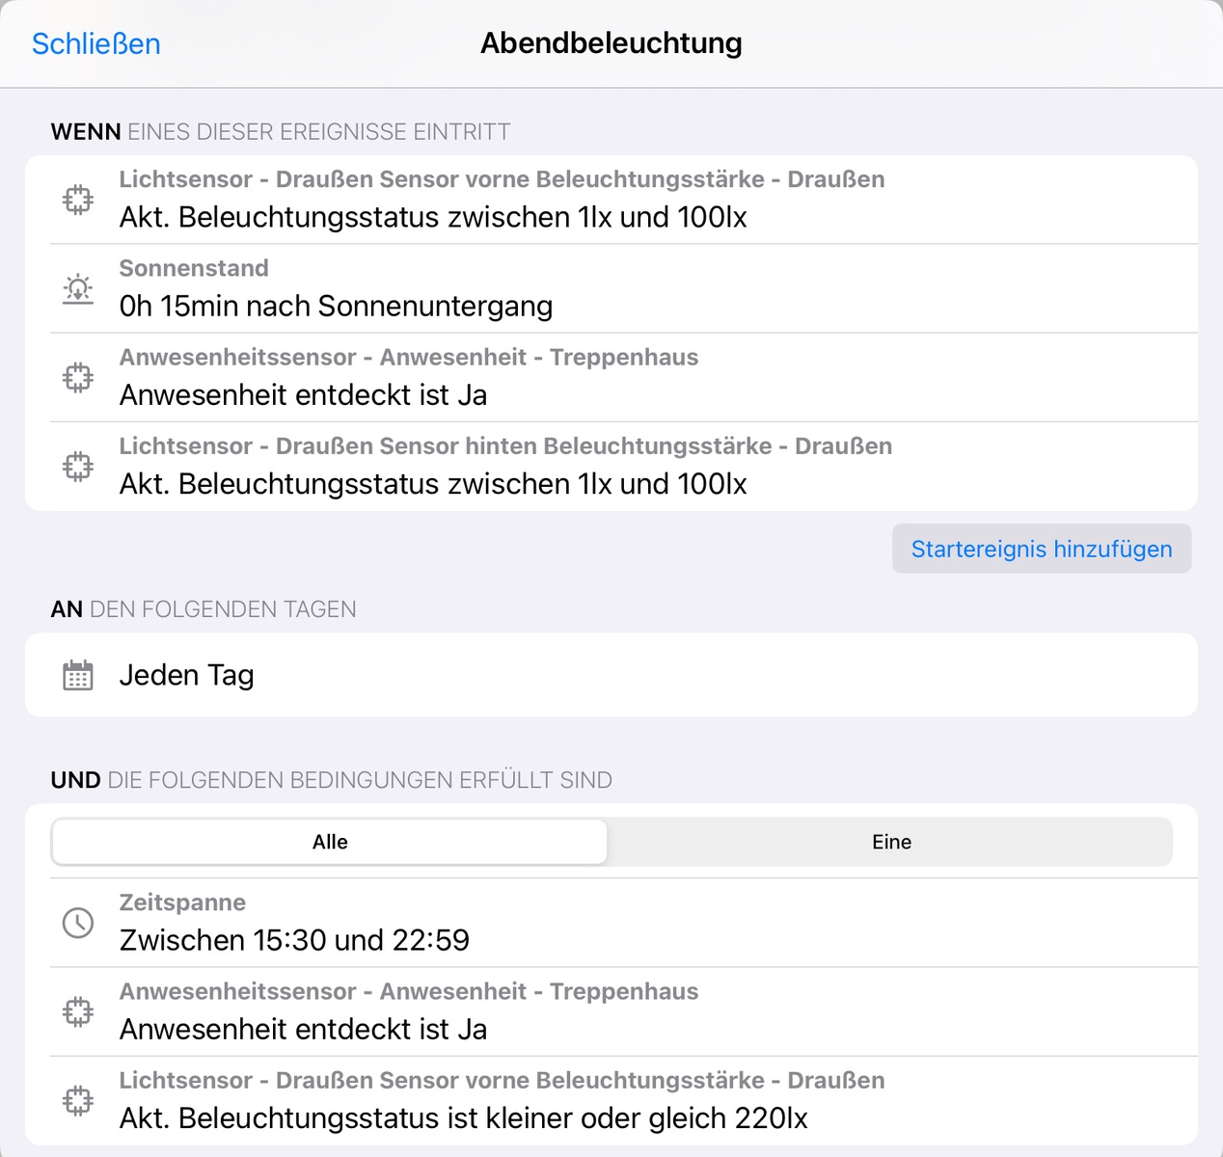1223x1157 pixels.
Task: Click chip icon of Treppenhaus presence trigger
Action: (x=78, y=377)
